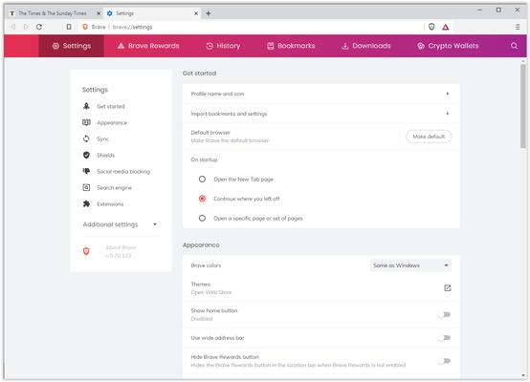Open Settings section in the pink header
The width and height of the screenshot is (530, 382).
coord(72,46)
